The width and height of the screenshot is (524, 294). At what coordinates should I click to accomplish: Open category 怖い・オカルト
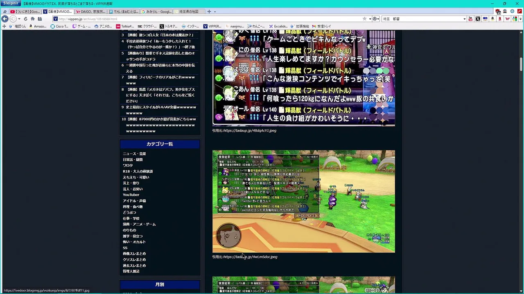(x=134, y=242)
